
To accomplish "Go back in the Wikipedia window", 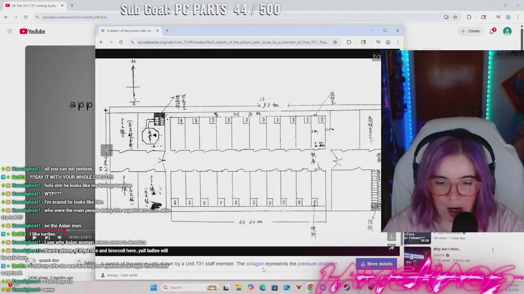I will [101, 42].
